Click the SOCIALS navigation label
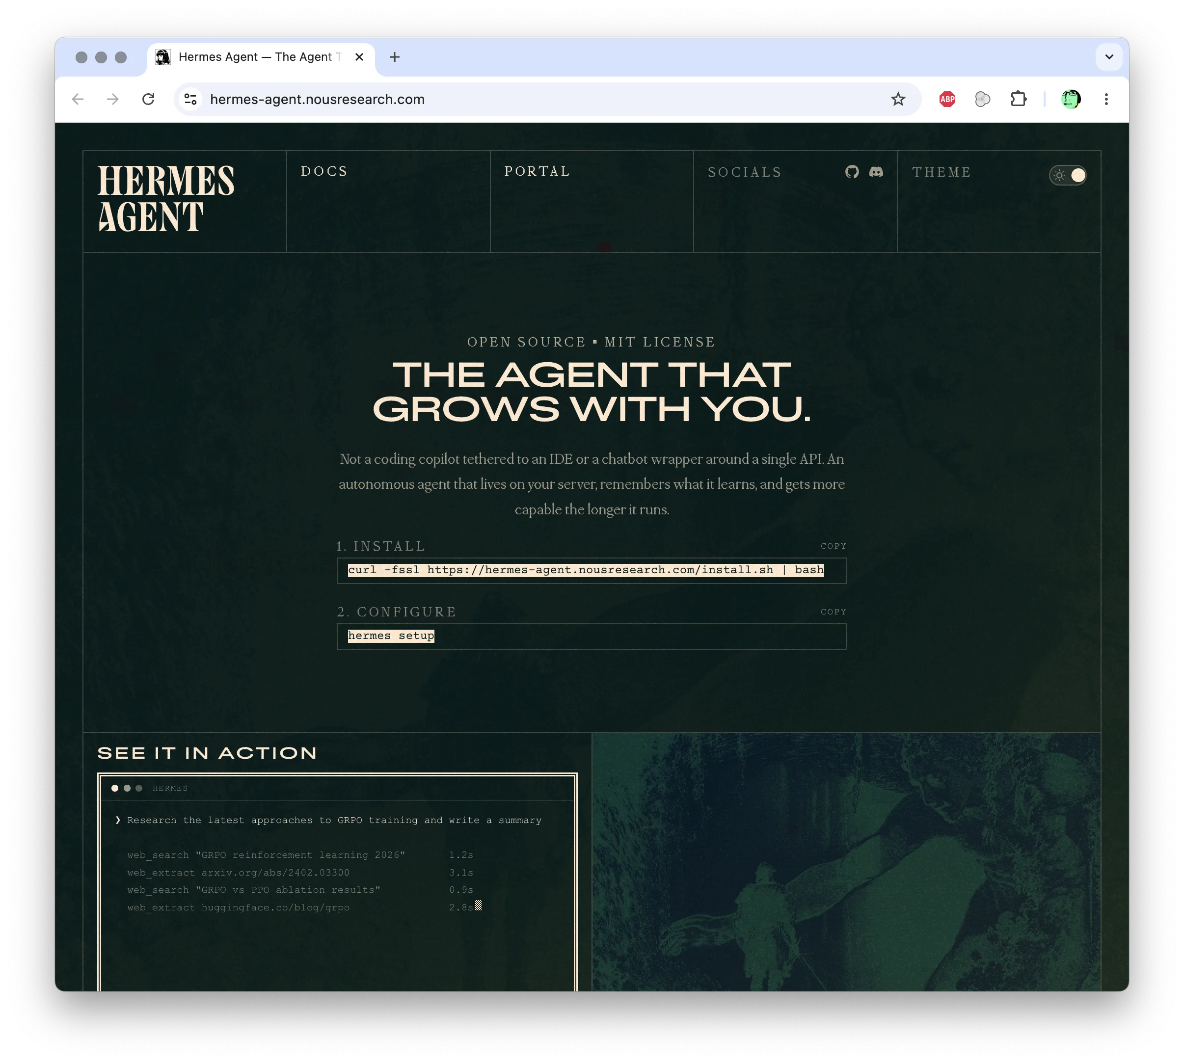The width and height of the screenshot is (1184, 1064). pyautogui.click(x=745, y=172)
